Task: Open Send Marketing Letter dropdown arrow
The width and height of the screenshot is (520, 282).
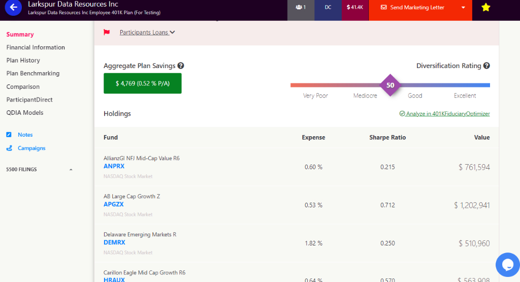Action: [463, 8]
